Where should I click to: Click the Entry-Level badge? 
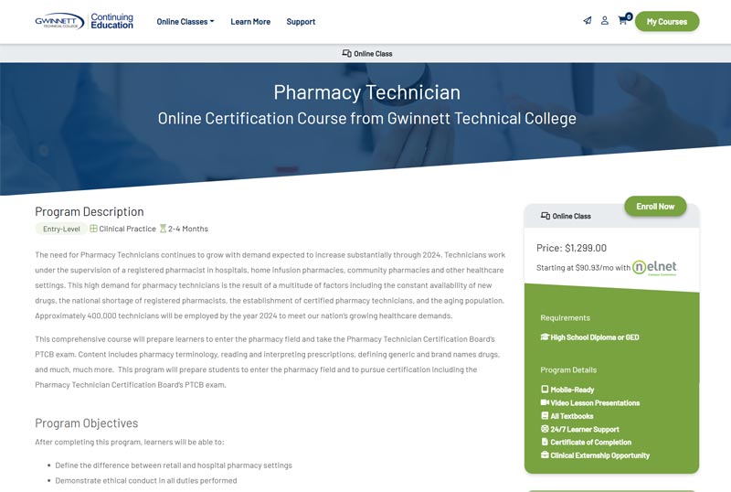[x=60, y=229]
